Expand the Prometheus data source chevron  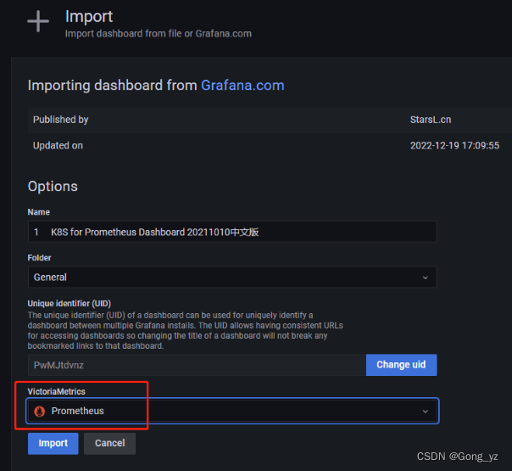[x=426, y=412]
